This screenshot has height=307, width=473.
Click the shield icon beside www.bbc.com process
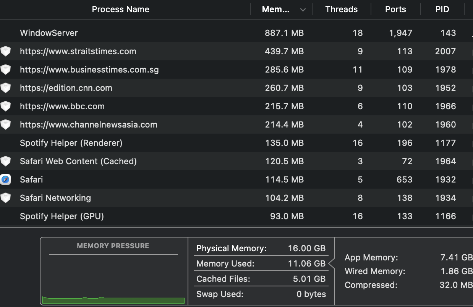coord(5,106)
